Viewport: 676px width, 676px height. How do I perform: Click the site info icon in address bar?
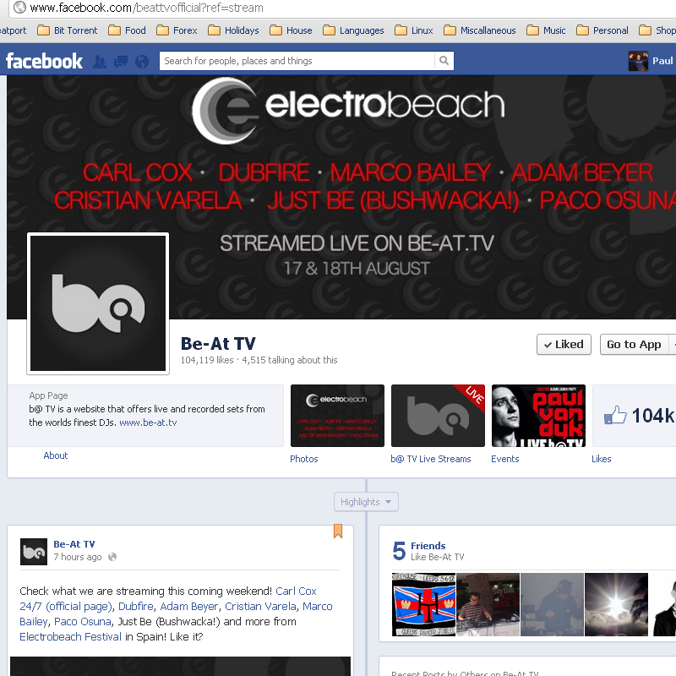pos(19,8)
